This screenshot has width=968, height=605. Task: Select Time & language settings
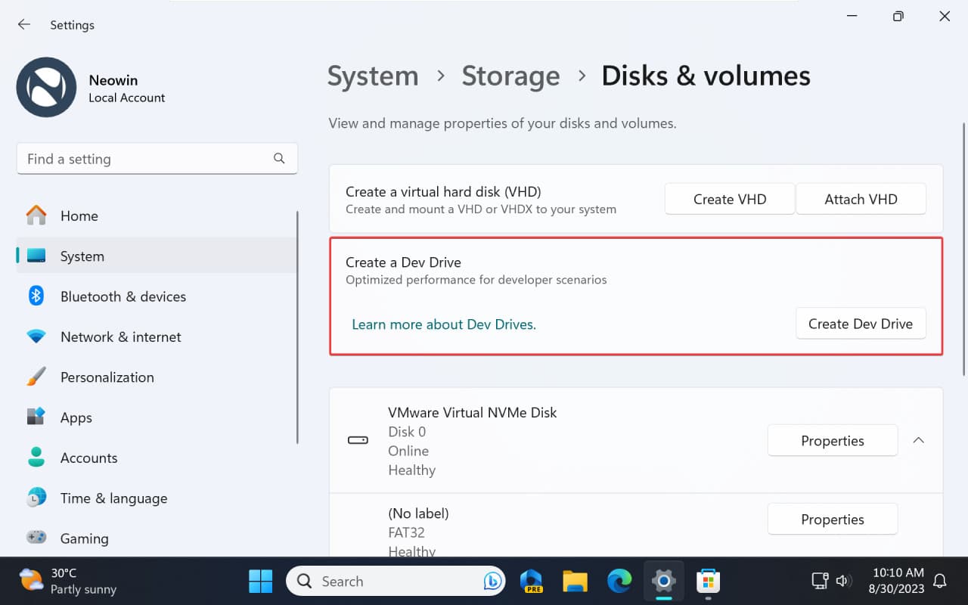(113, 498)
